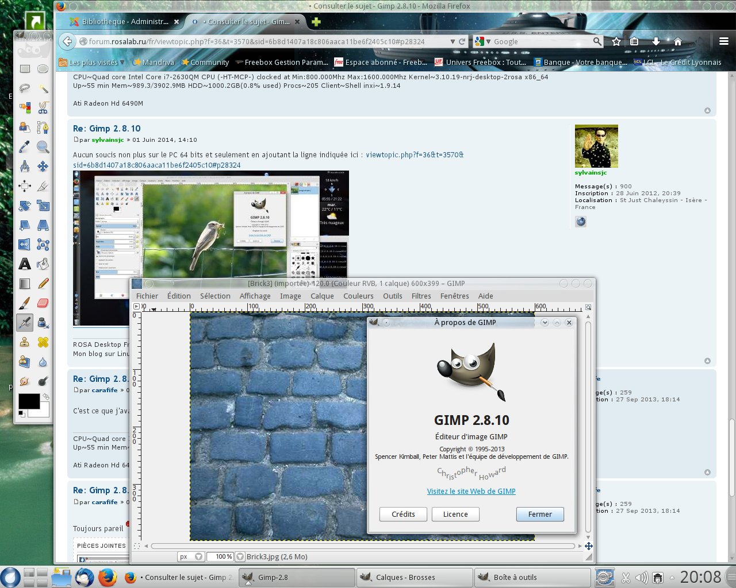Activate the Rotate tool

[25, 206]
